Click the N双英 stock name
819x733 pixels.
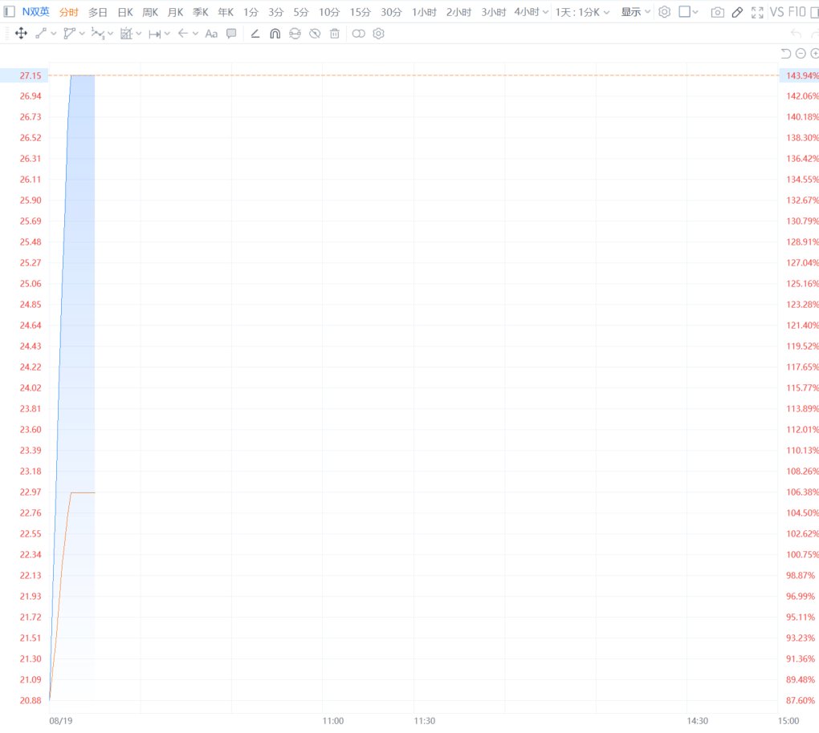pos(35,11)
